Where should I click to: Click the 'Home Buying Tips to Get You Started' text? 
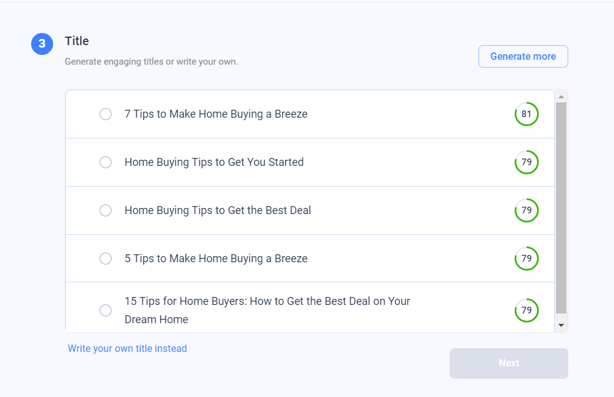[x=214, y=162]
